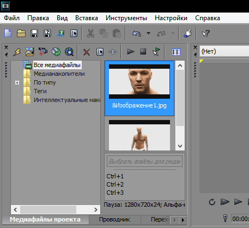Remove selected media with the red X

pos(87,52)
